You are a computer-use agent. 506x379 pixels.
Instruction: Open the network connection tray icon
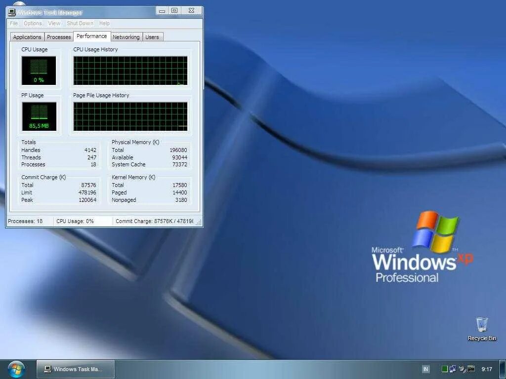pyautogui.click(x=453, y=369)
